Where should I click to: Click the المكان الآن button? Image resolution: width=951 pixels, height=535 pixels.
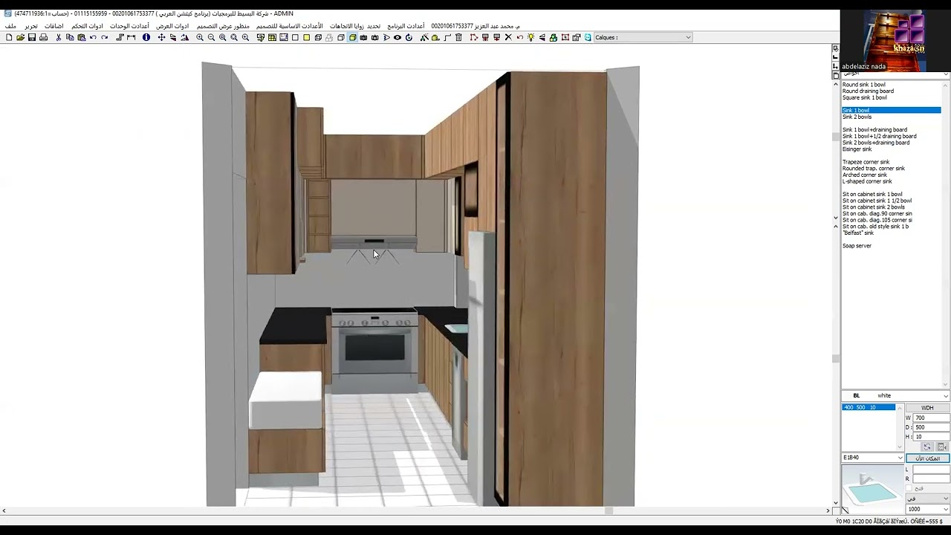[927, 458]
